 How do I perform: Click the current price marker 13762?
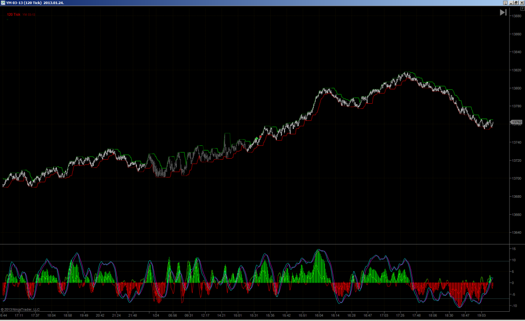(516, 122)
